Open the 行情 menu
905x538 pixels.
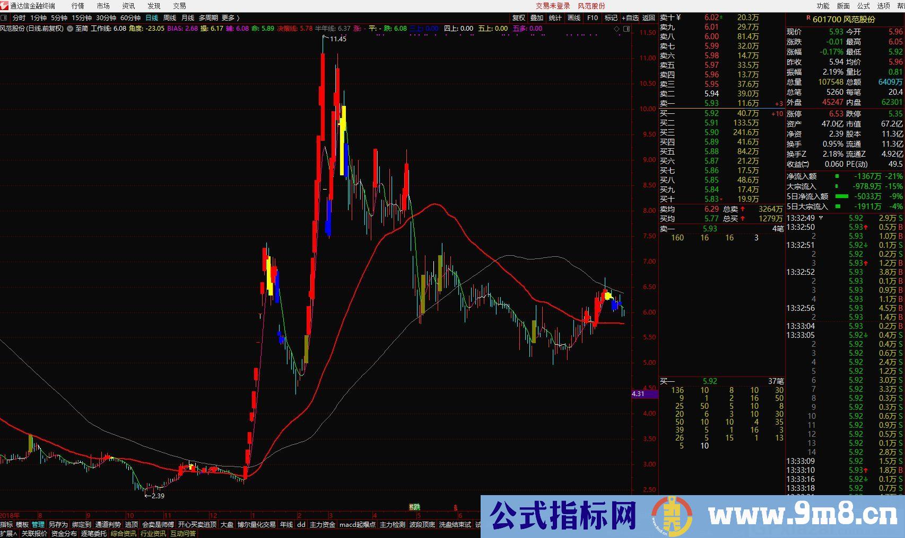[x=78, y=6]
